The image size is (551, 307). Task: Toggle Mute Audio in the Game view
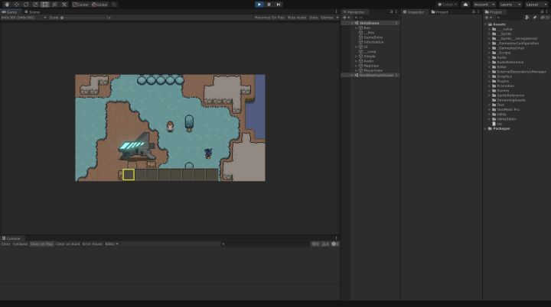pyautogui.click(x=296, y=17)
